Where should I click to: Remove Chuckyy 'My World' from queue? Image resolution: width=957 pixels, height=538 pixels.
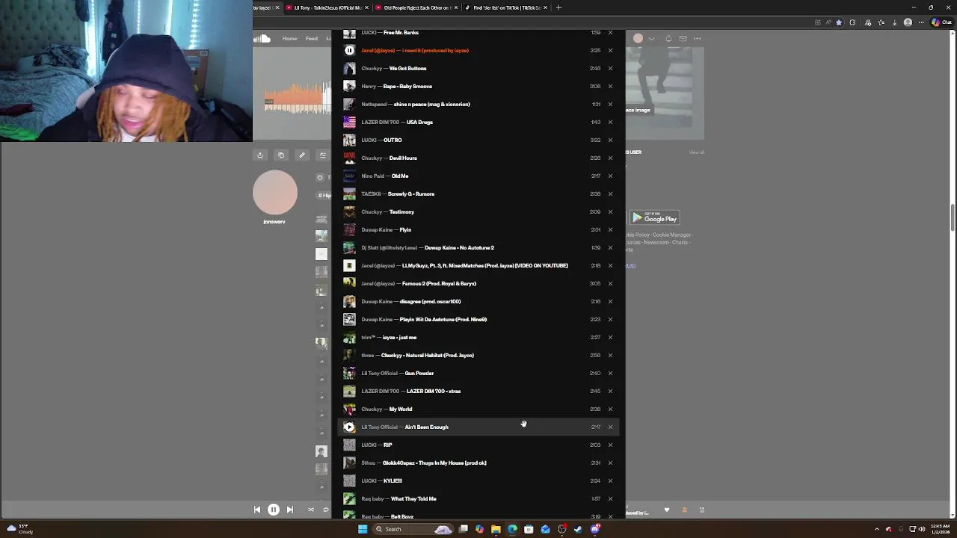(610, 409)
